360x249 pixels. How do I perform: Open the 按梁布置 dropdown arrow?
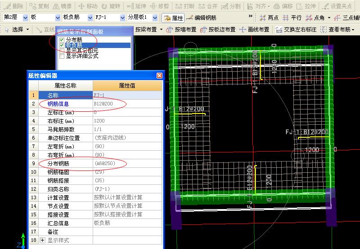tap(161, 30)
